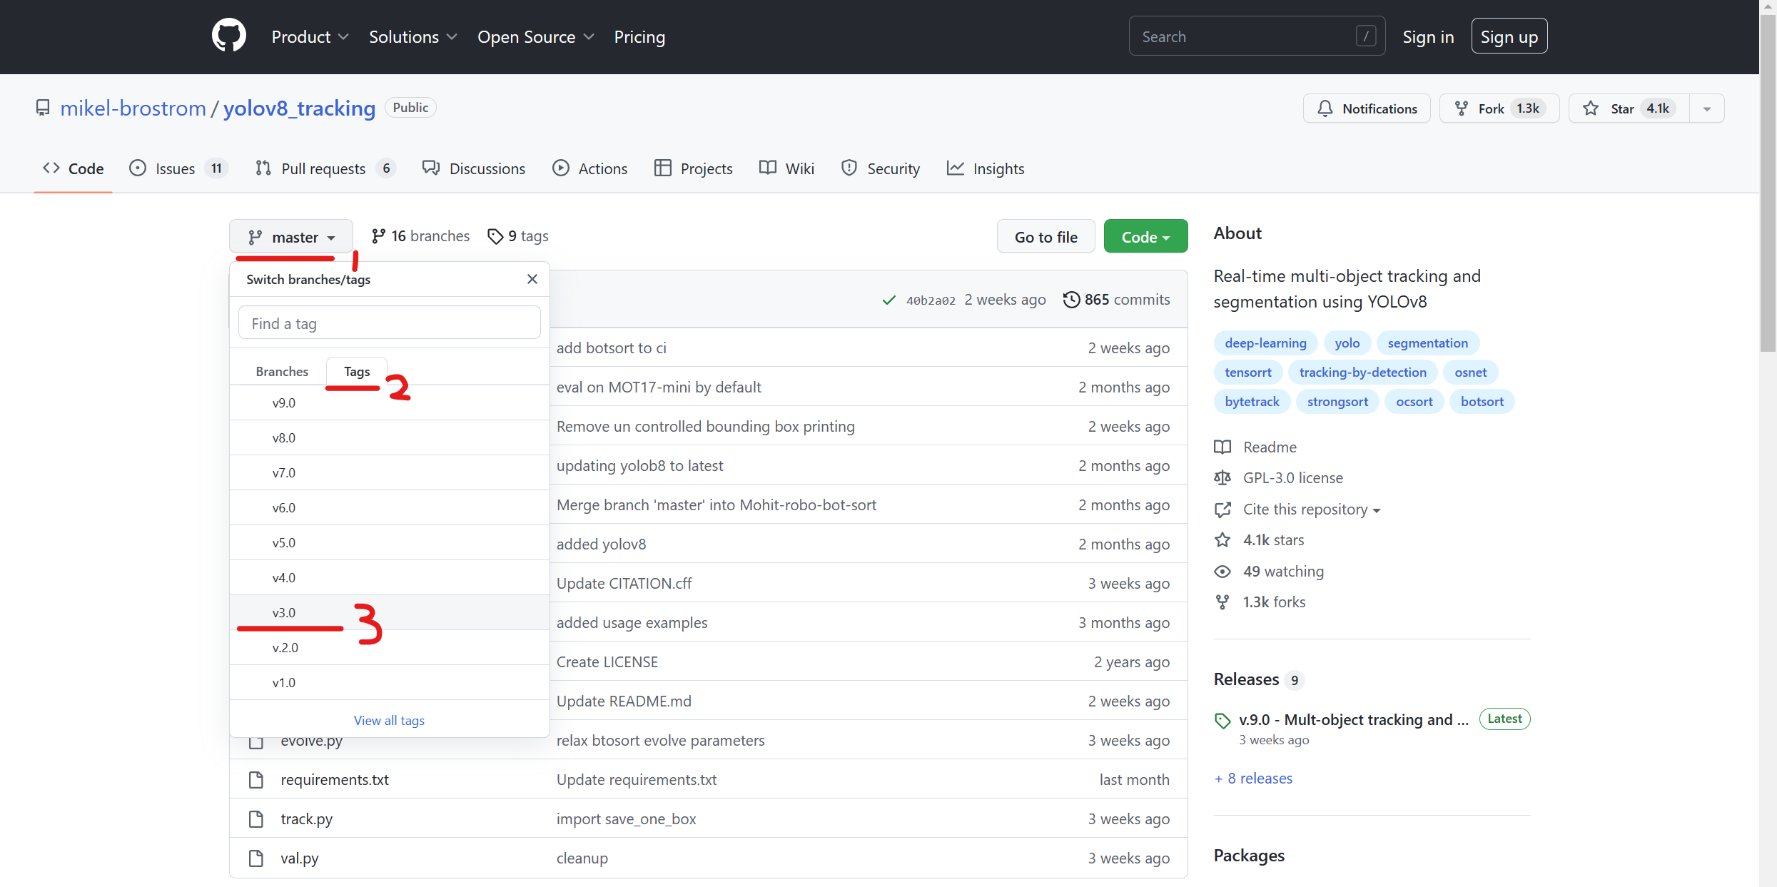Open the green Code dropdown
Screen dimensions: 1777x887
1145,237
